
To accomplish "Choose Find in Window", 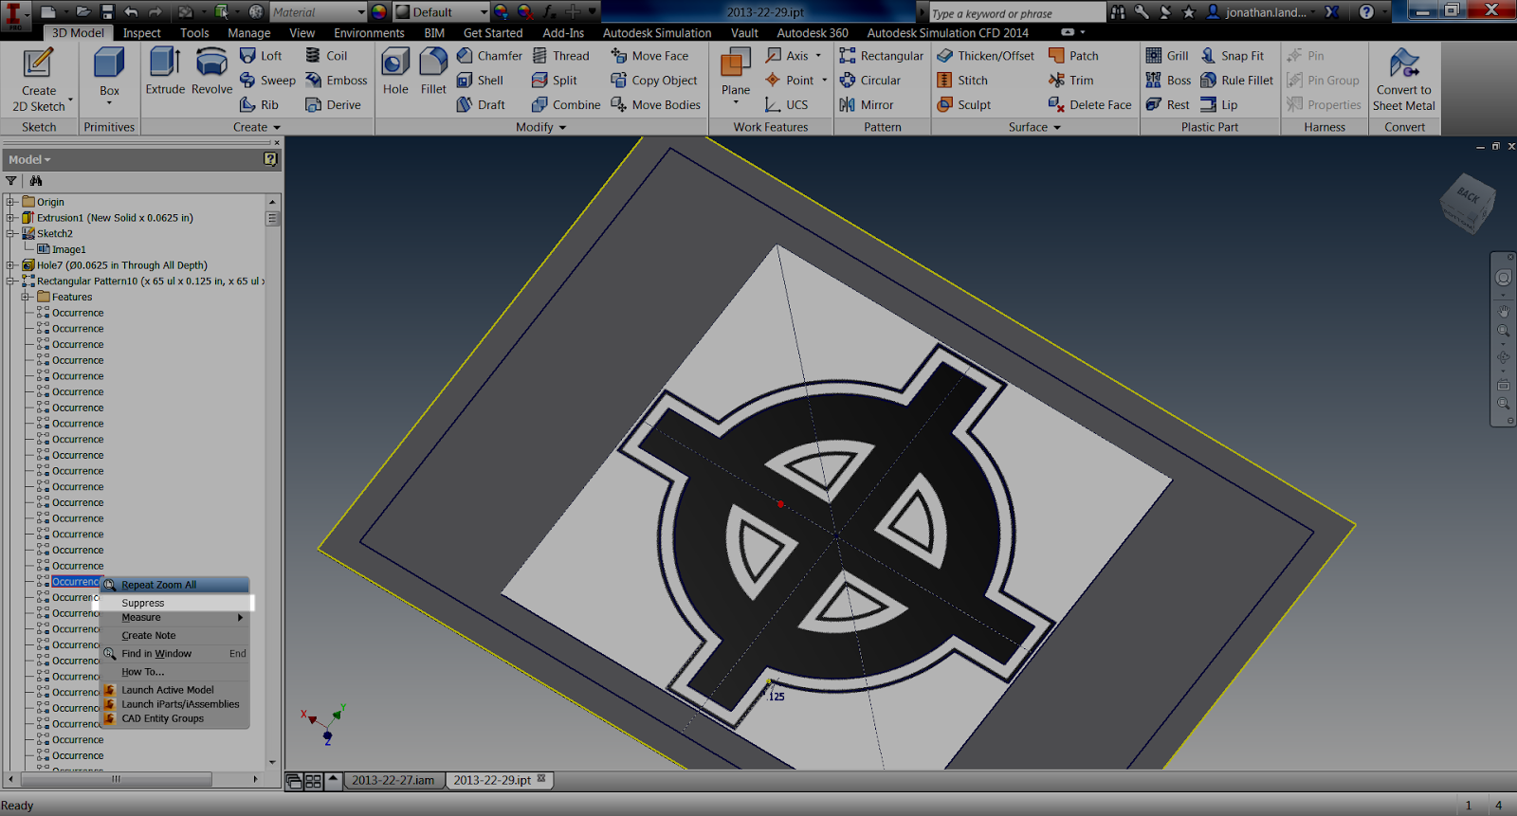I will click(x=175, y=654).
